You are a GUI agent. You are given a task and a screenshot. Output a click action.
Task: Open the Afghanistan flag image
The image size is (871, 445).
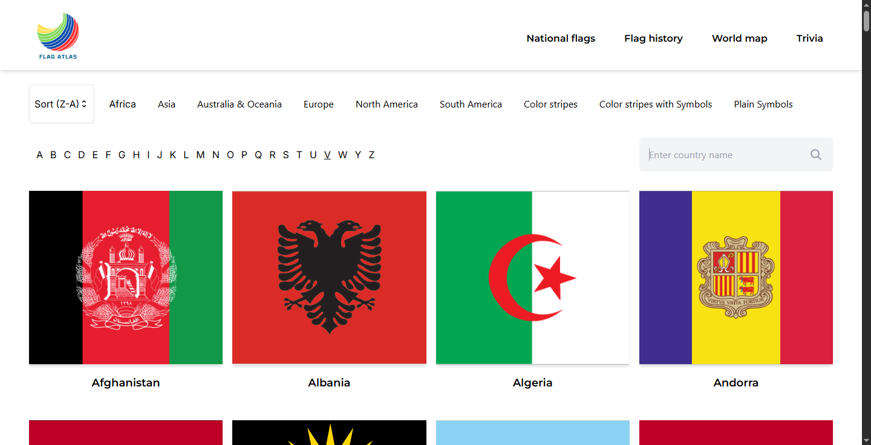(126, 277)
